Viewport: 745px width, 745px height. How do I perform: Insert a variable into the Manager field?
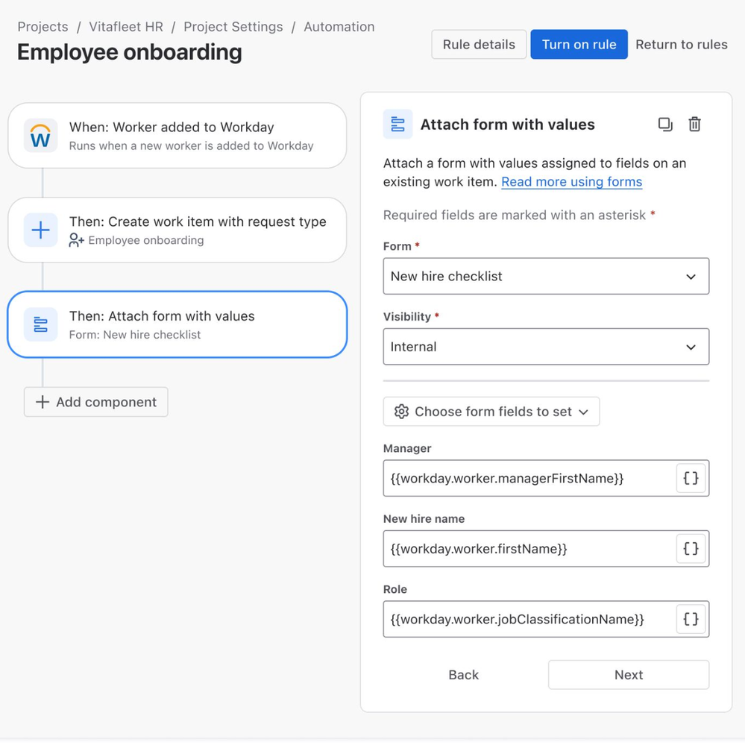691,478
